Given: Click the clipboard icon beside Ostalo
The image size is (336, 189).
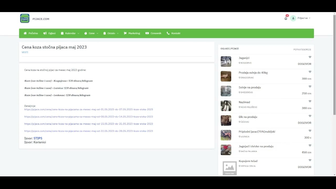Looking at the screenshot, I should click(x=104, y=33).
